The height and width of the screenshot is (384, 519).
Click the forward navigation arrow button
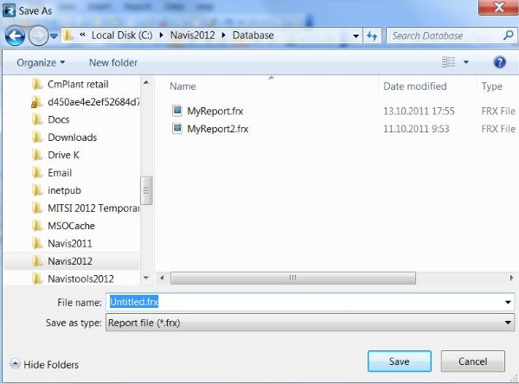point(39,36)
